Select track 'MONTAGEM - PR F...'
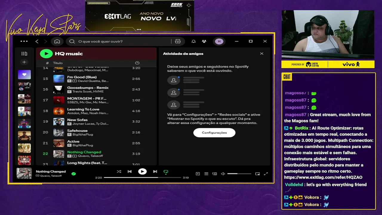Image resolution: width=382 pixels, height=215 pixels. click(x=96, y=100)
